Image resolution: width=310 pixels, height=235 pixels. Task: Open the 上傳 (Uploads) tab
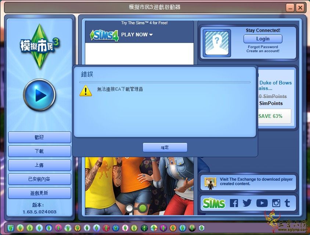point(40,165)
